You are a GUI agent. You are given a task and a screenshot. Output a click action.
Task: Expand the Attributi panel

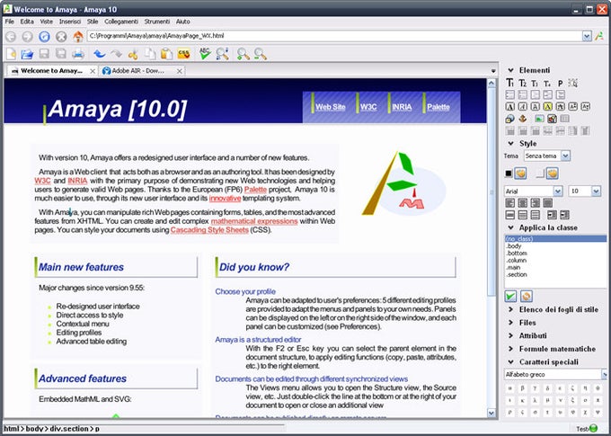510,335
